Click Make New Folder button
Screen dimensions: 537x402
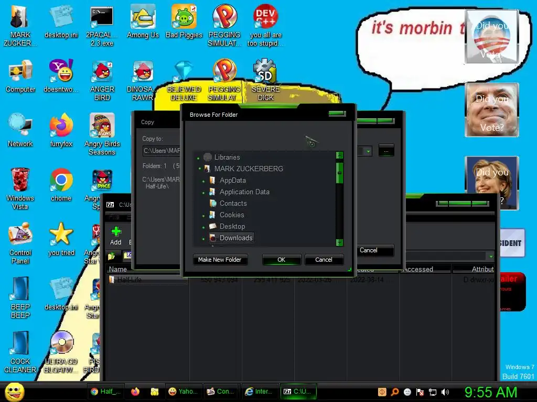tap(220, 260)
